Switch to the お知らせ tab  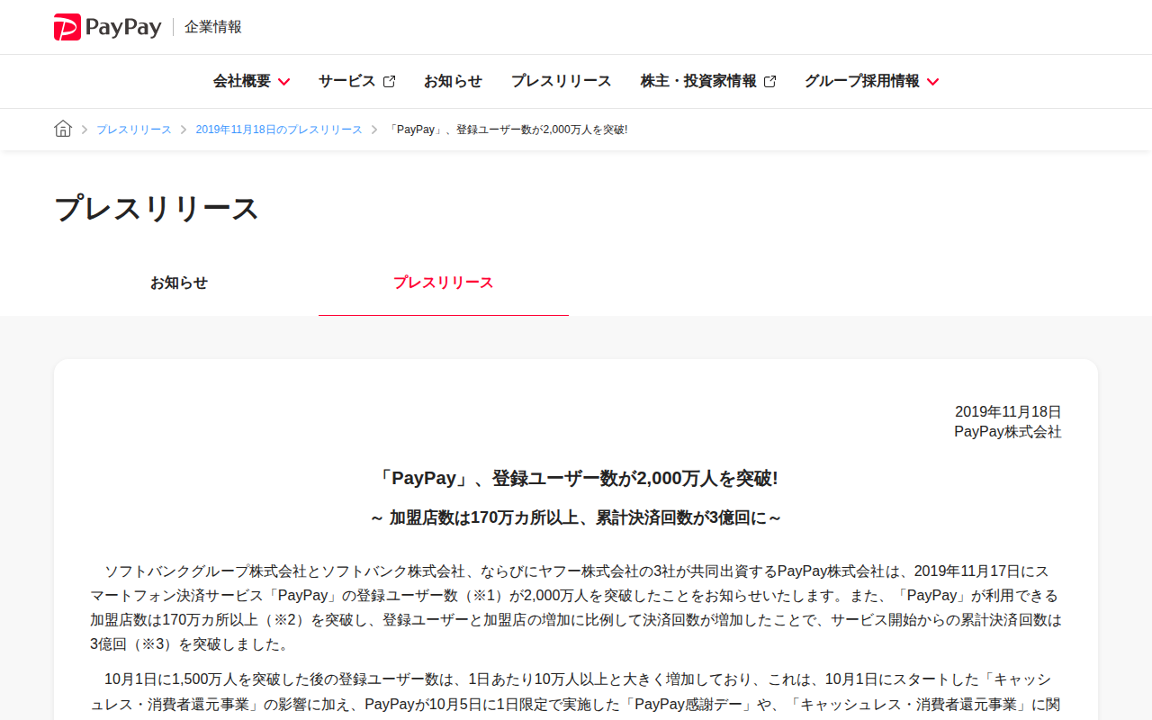coord(179,283)
